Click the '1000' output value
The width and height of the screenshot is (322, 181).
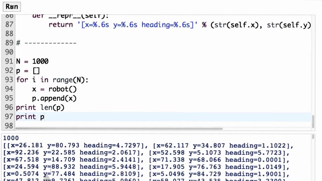tap(11, 138)
